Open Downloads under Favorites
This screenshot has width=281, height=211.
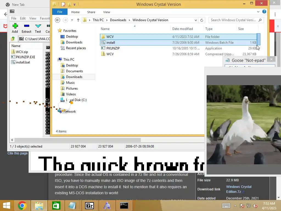click(74, 42)
